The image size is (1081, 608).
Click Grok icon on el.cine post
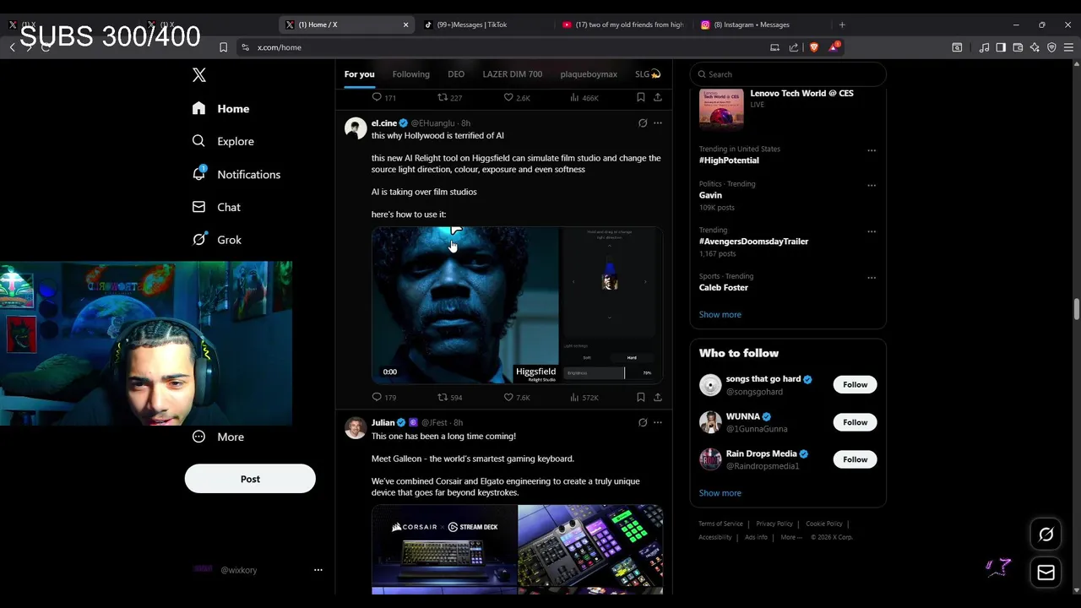coord(643,123)
